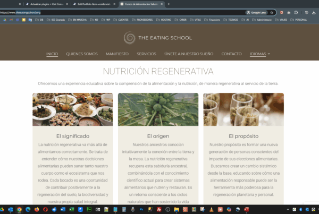Screen dimensions: 319x214
Task: Bookmark this page with the star icon
Action: click(x=272, y=12)
